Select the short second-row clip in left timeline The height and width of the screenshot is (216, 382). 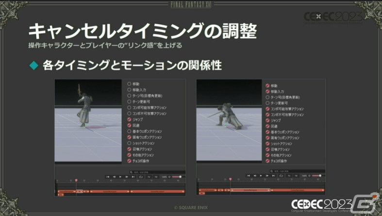click(61, 195)
